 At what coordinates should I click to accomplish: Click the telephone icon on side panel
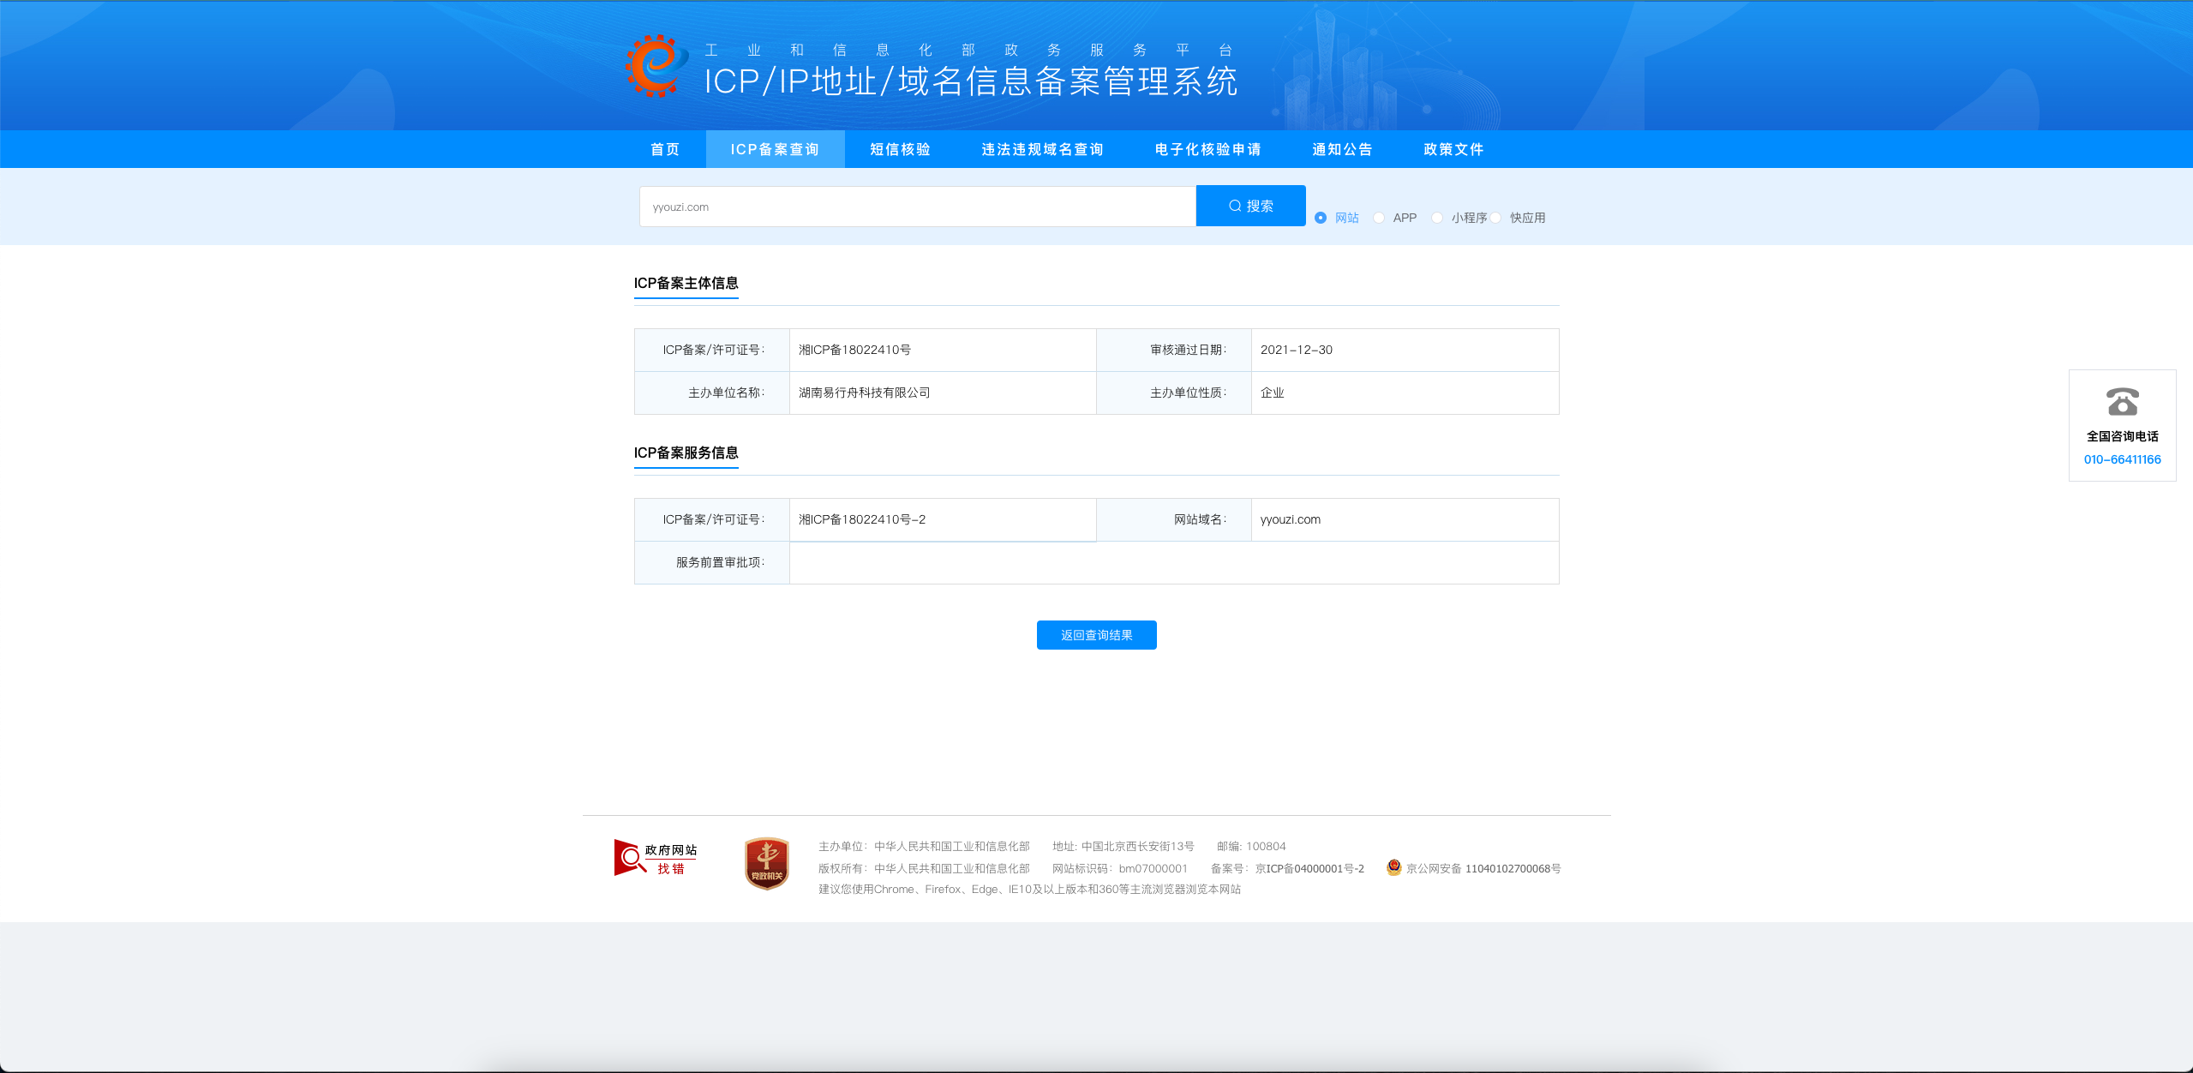tap(2122, 401)
